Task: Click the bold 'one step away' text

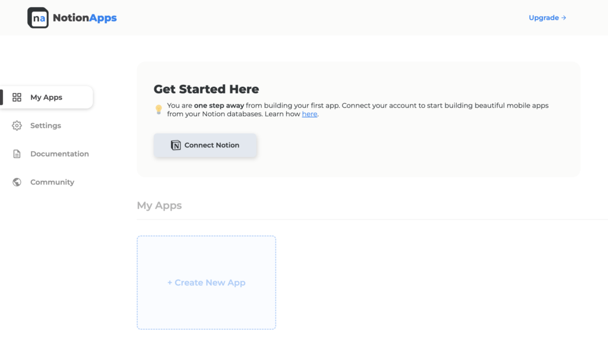Action: click(x=218, y=106)
